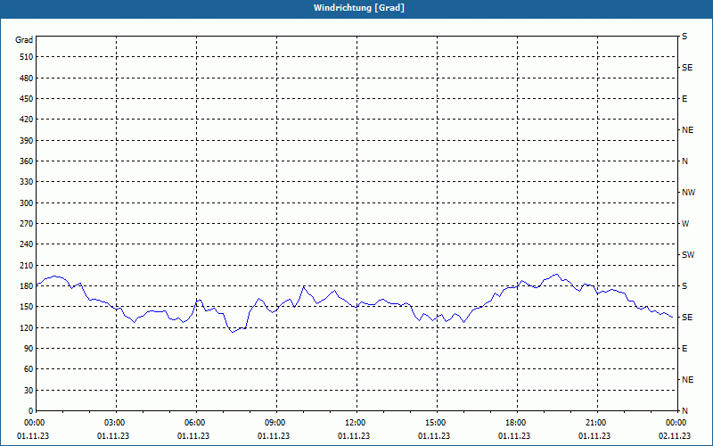The height and width of the screenshot is (446, 713).
Task: Select the "E" compass label beside the 90 gridline
Action: pos(684,349)
